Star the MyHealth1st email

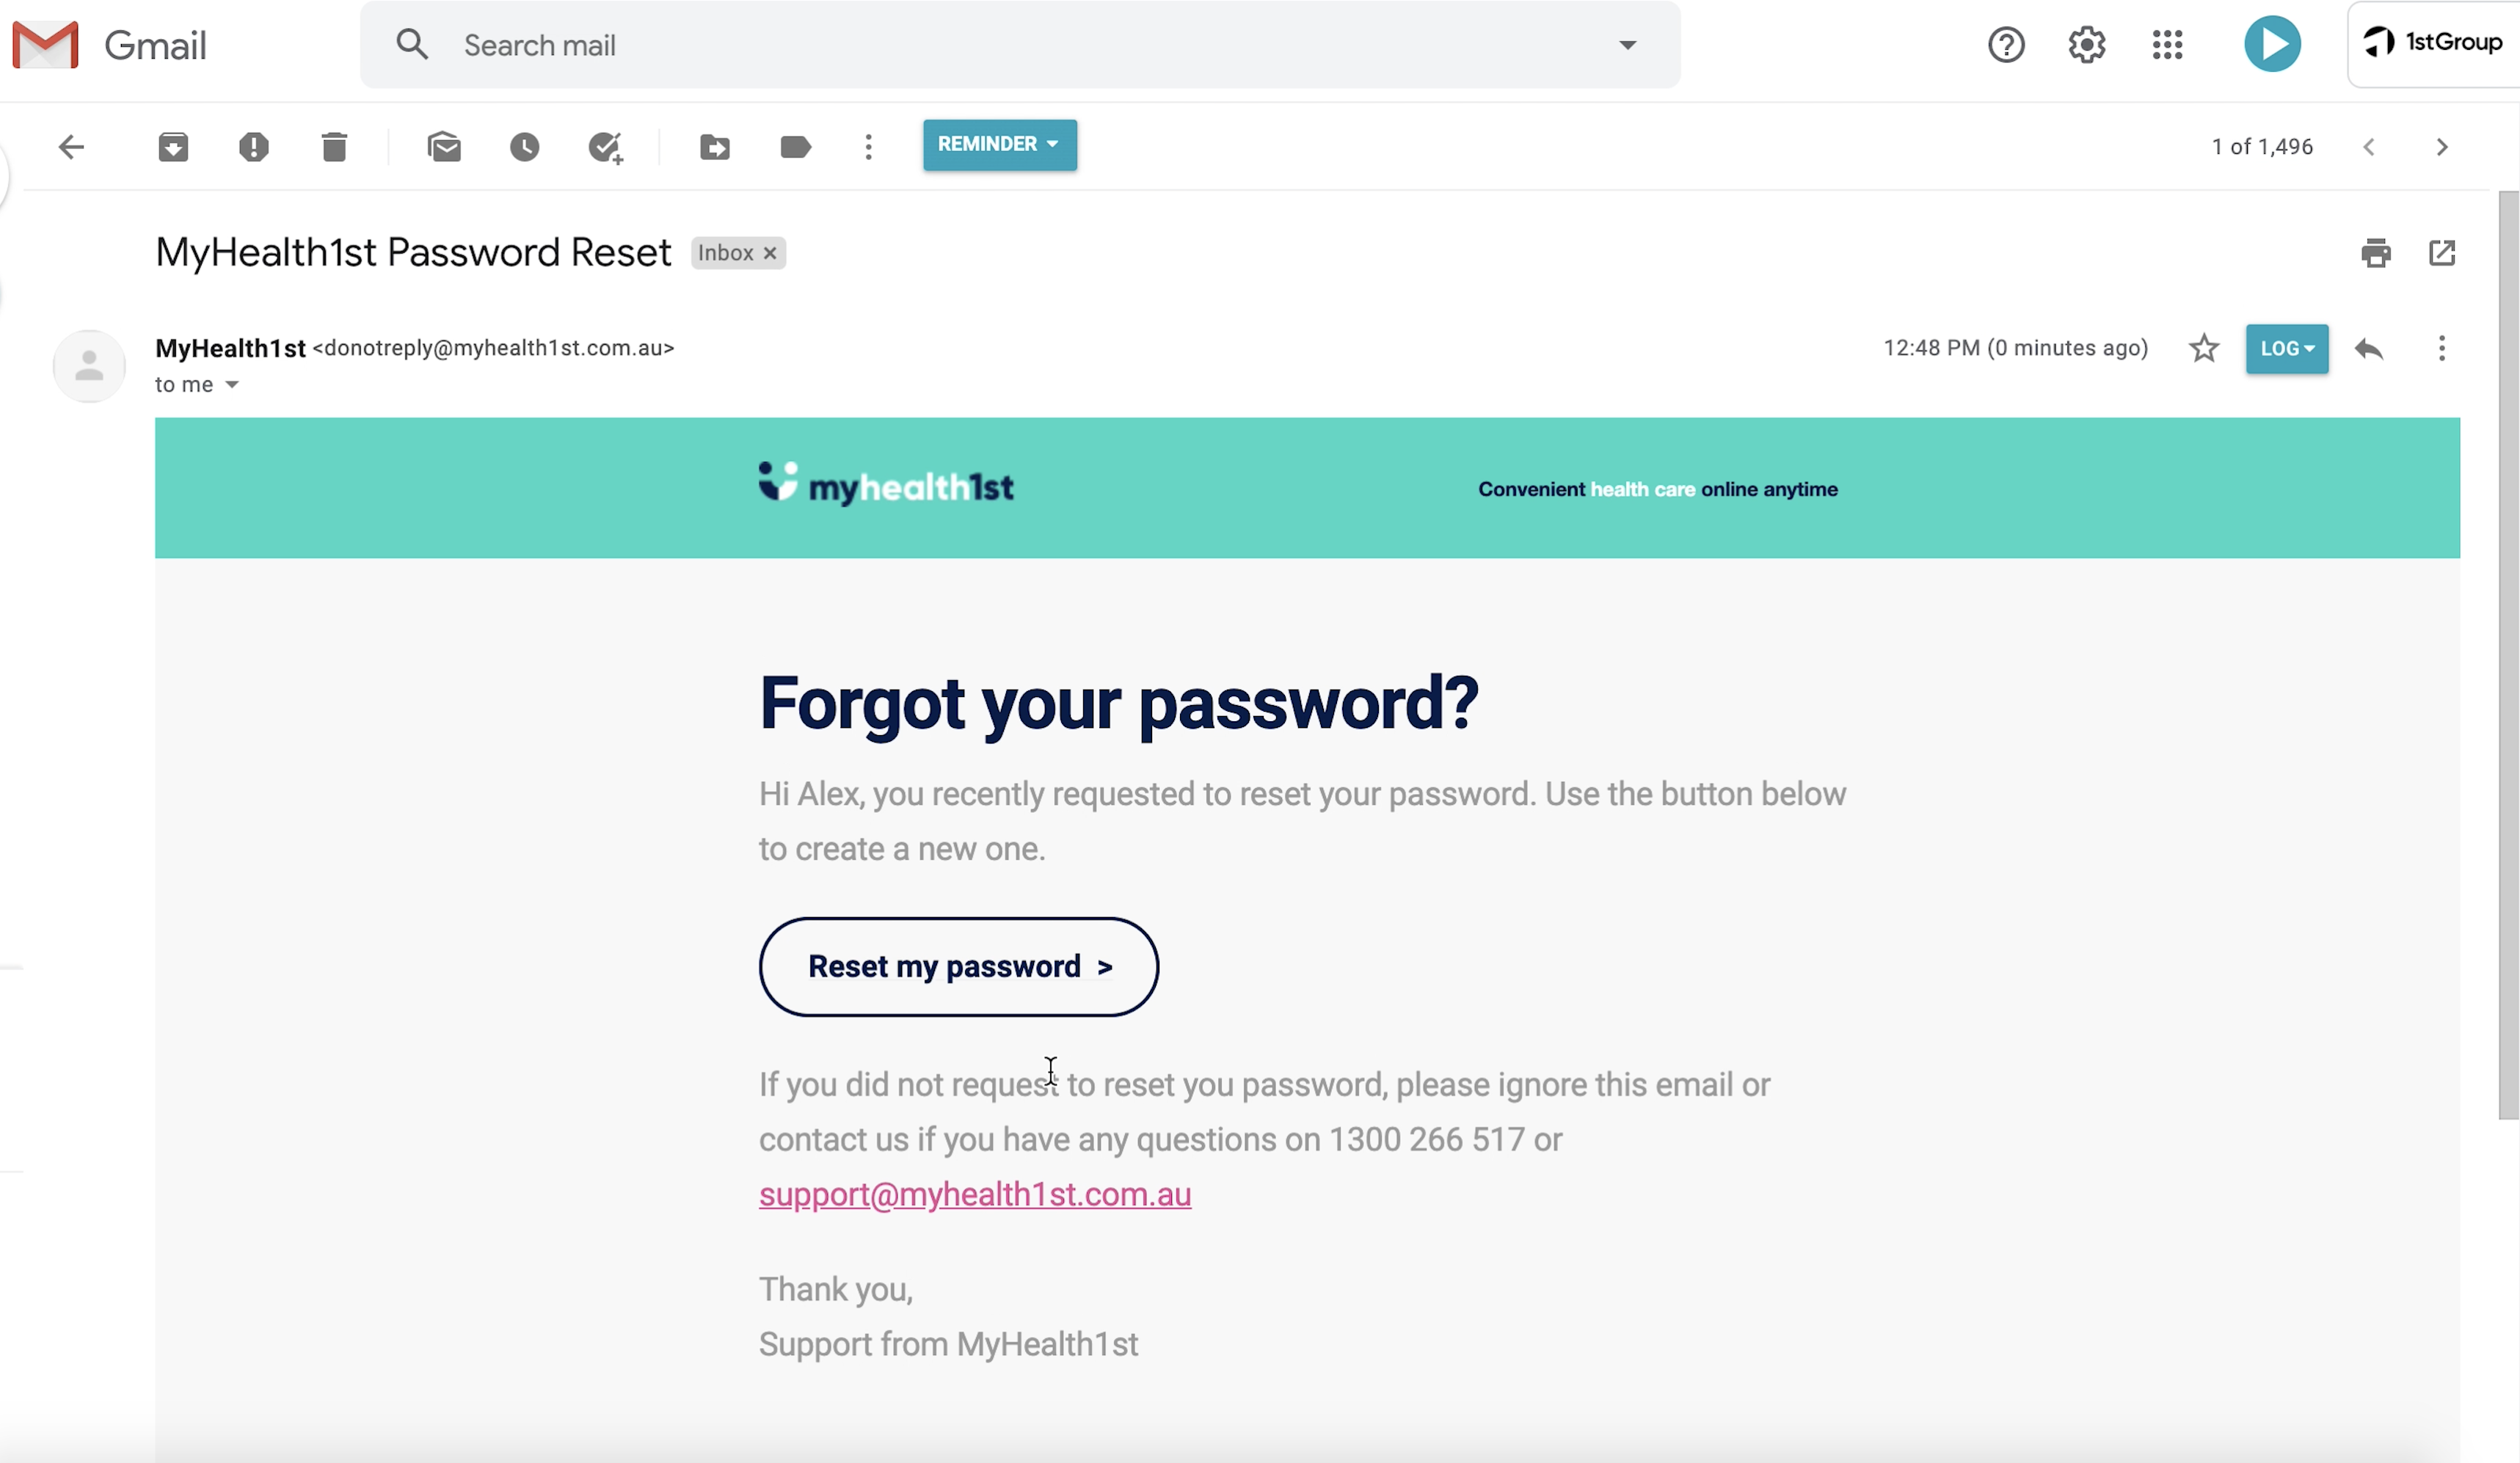2204,348
